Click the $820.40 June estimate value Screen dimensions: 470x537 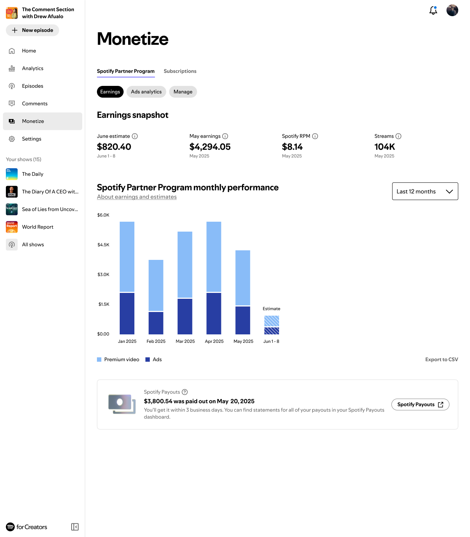[x=114, y=147]
